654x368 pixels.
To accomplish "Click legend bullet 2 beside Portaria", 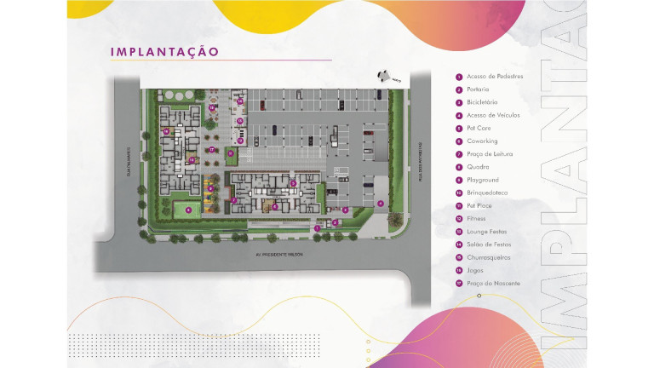I will tap(459, 89).
